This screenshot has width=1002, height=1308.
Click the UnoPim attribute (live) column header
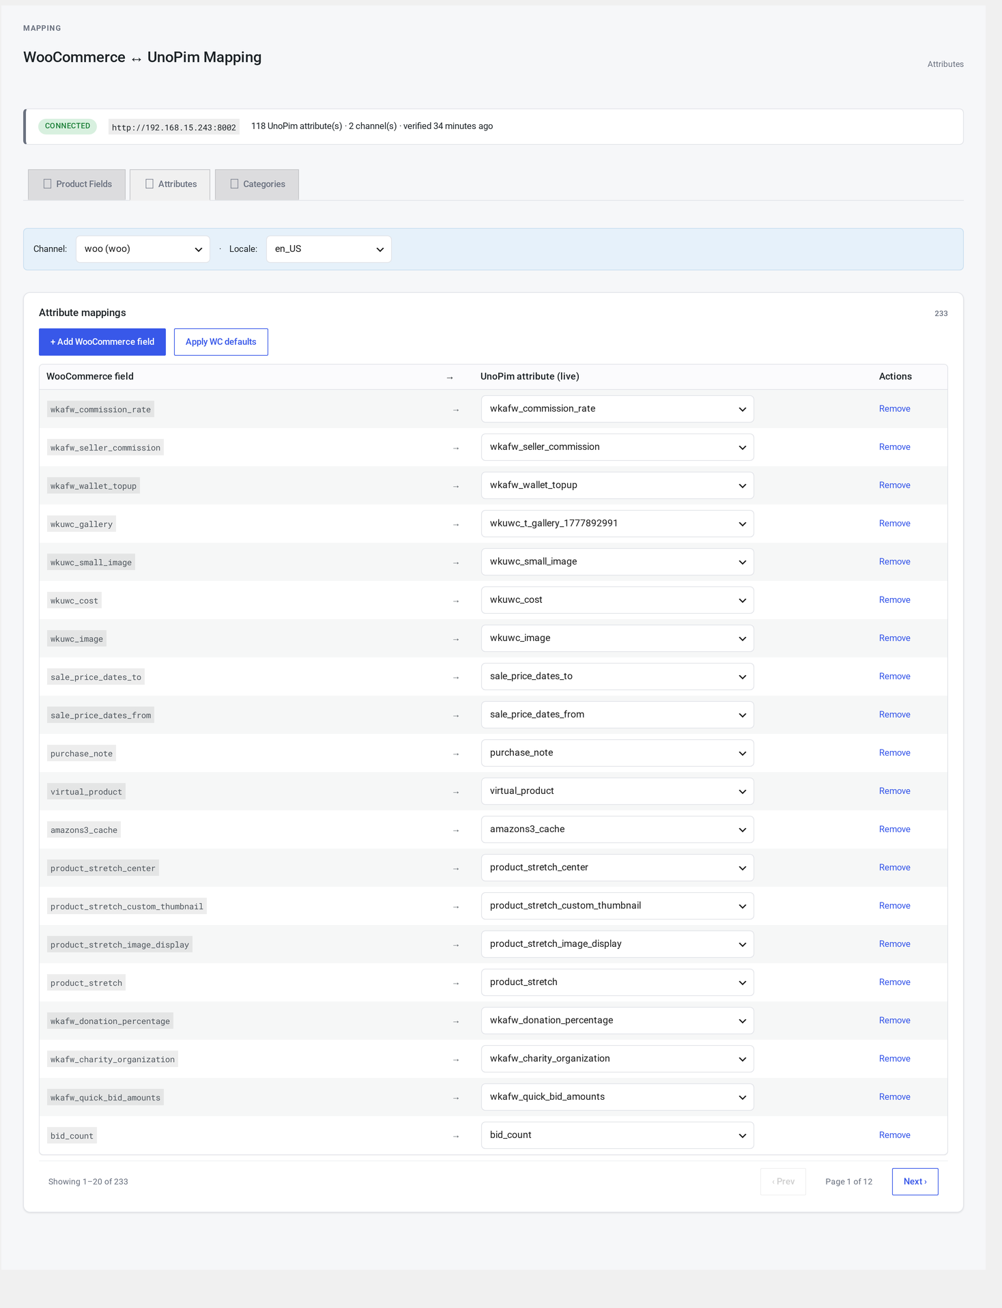(x=530, y=377)
